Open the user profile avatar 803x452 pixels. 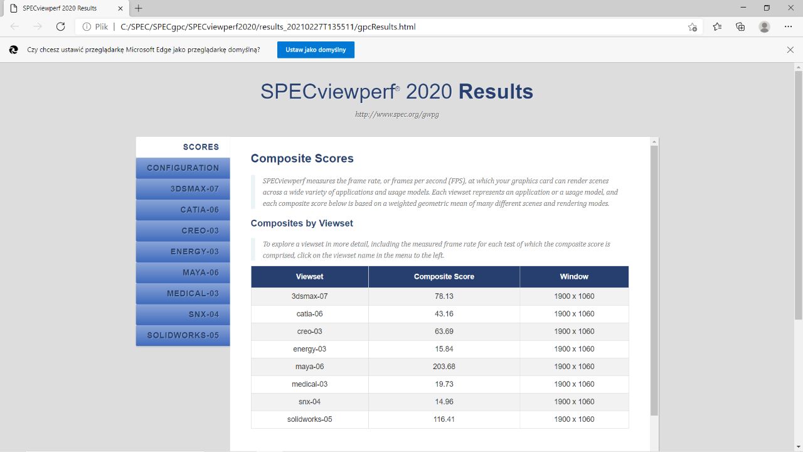click(764, 26)
